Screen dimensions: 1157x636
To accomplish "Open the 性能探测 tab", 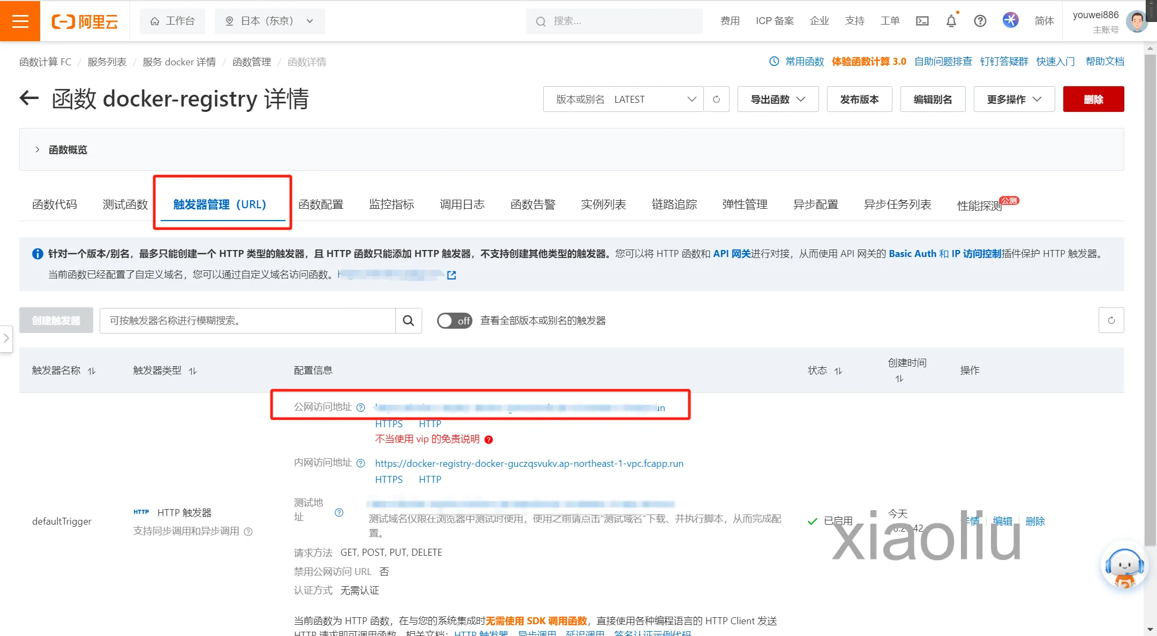I will tap(980, 206).
